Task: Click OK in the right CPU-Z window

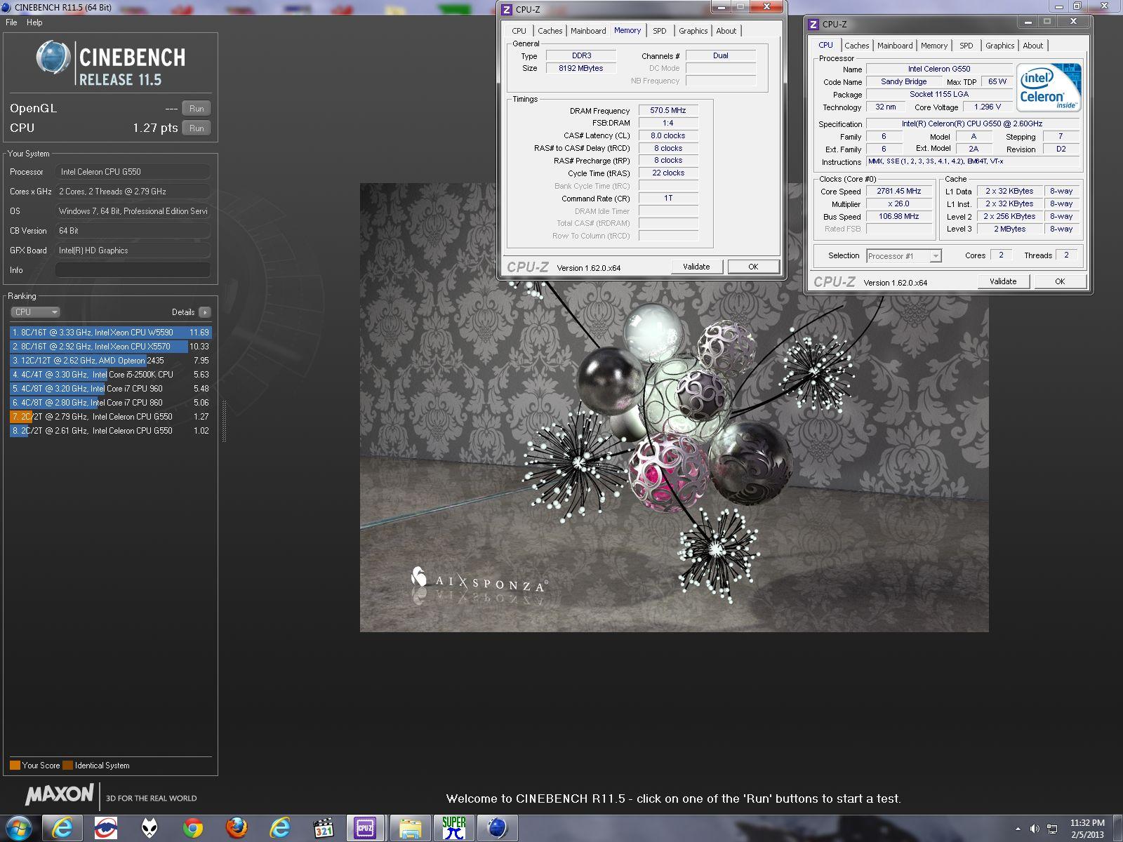Action: click(x=1060, y=281)
